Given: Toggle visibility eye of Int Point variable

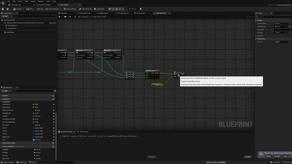Looking at the screenshot, I should pyautogui.click(x=54, y=140).
